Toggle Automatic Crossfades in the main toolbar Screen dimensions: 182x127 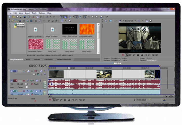66,17
